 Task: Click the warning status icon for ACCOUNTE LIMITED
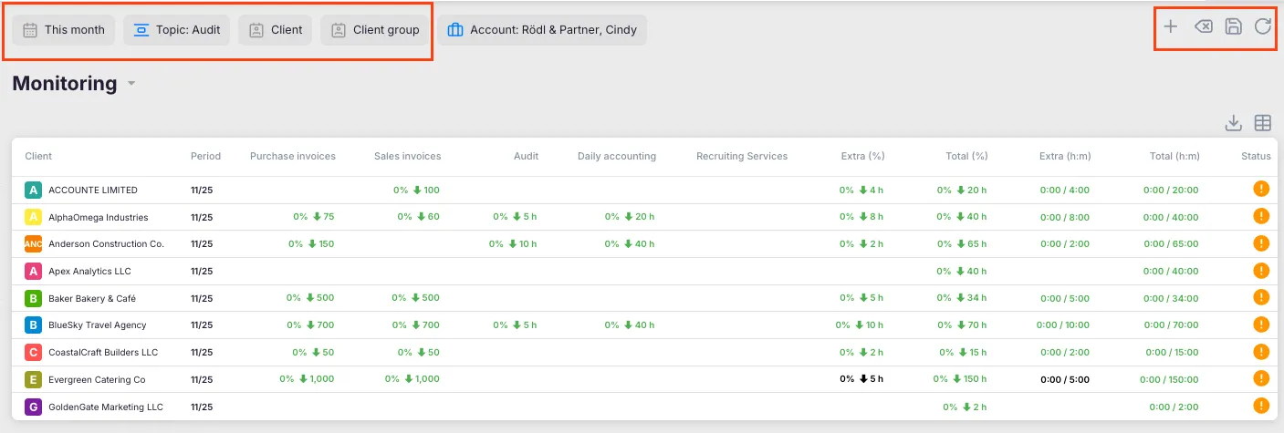coord(1261,190)
